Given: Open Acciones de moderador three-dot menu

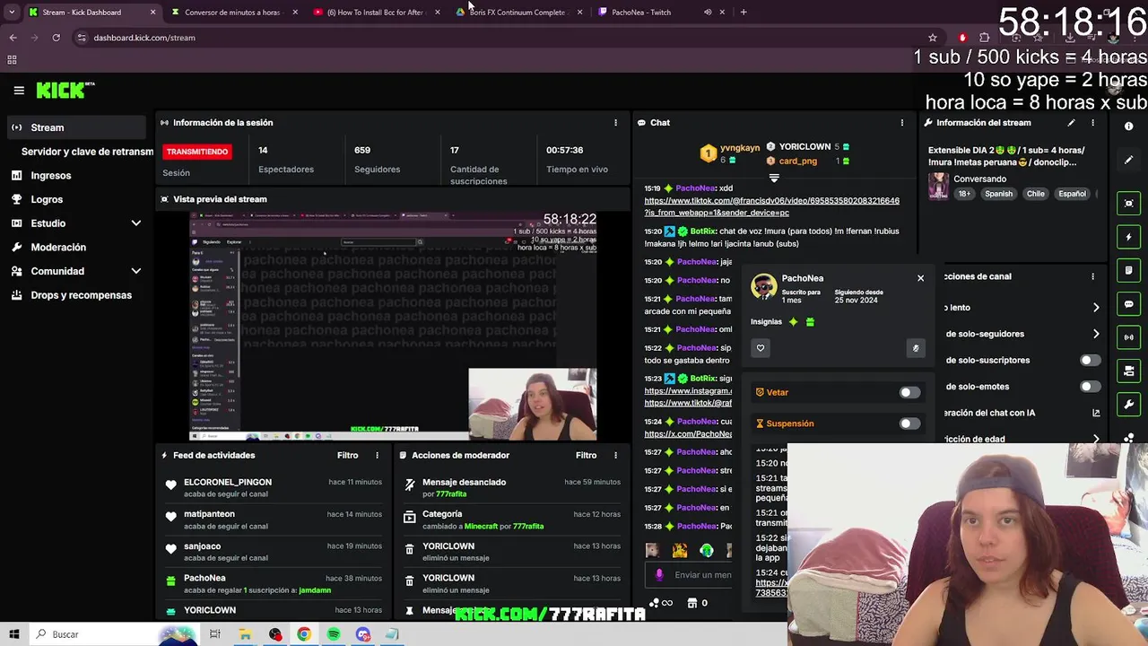Looking at the screenshot, I should [615, 456].
